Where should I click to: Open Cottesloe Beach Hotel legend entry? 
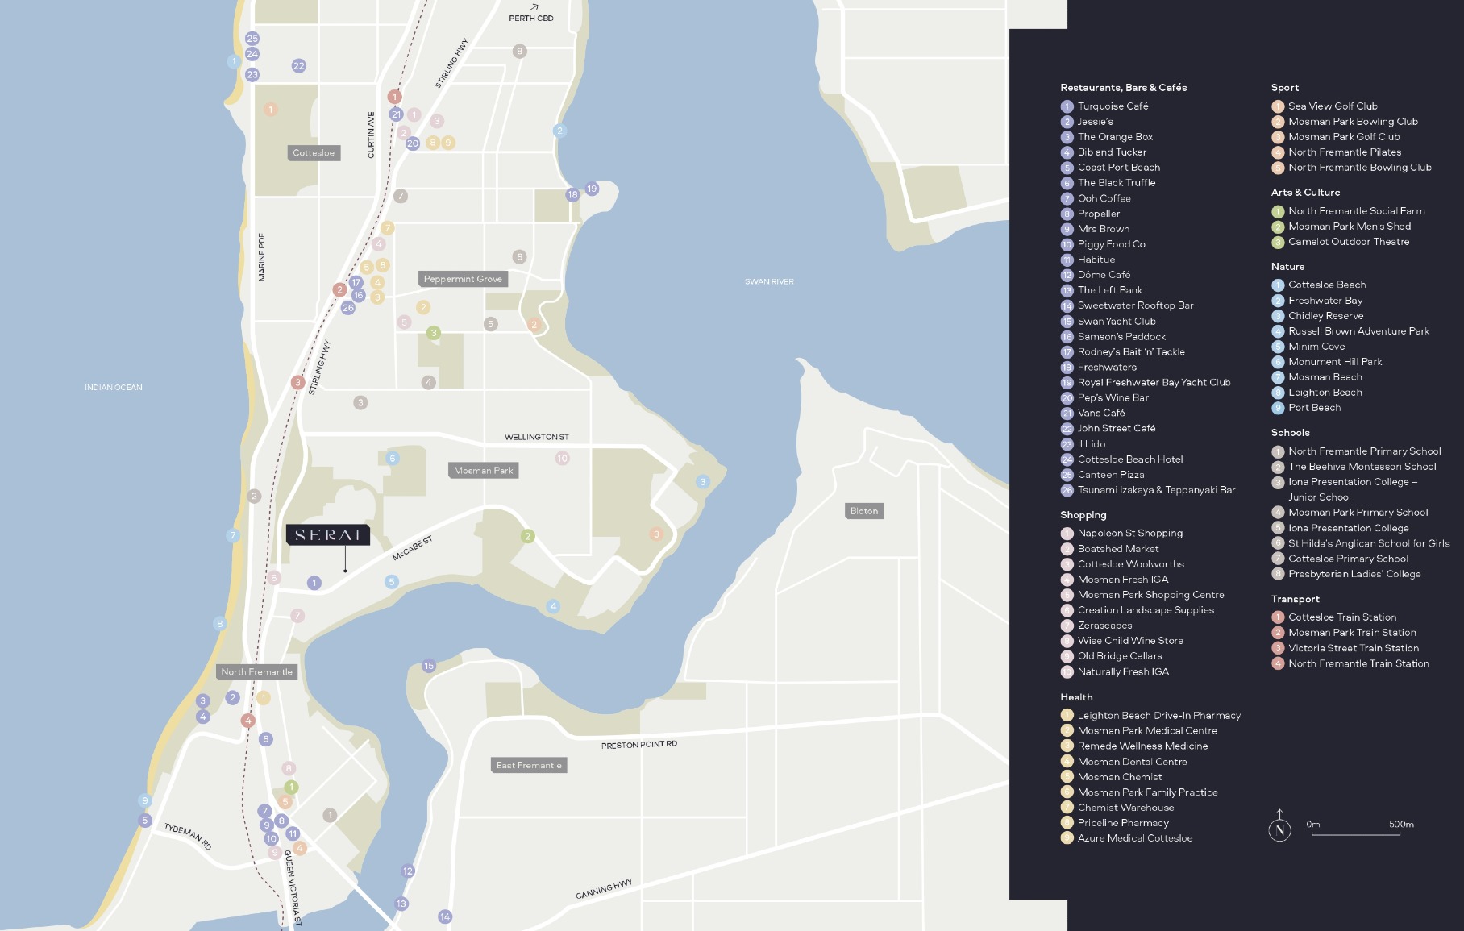(1129, 459)
